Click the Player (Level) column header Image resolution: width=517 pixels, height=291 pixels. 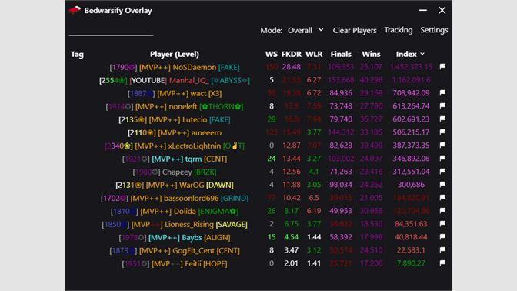175,54
